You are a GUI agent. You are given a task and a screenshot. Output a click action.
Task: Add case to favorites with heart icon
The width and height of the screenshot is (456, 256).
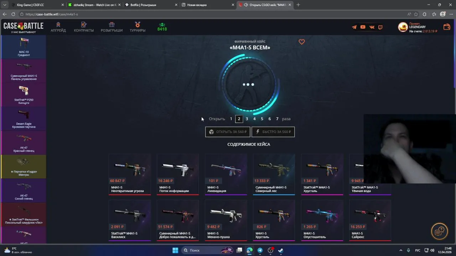tap(302, 42)
